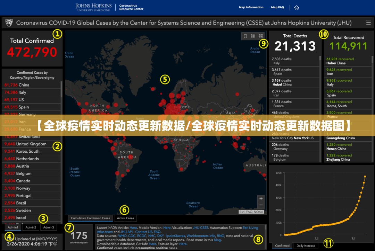Switch chart to Daily Increase
The width and height of the screenshot is (375, 251).
(x=306, y=246)
